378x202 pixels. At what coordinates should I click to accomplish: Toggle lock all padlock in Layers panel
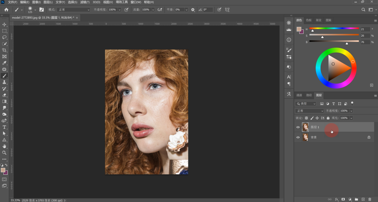click(x=328, y=118)
